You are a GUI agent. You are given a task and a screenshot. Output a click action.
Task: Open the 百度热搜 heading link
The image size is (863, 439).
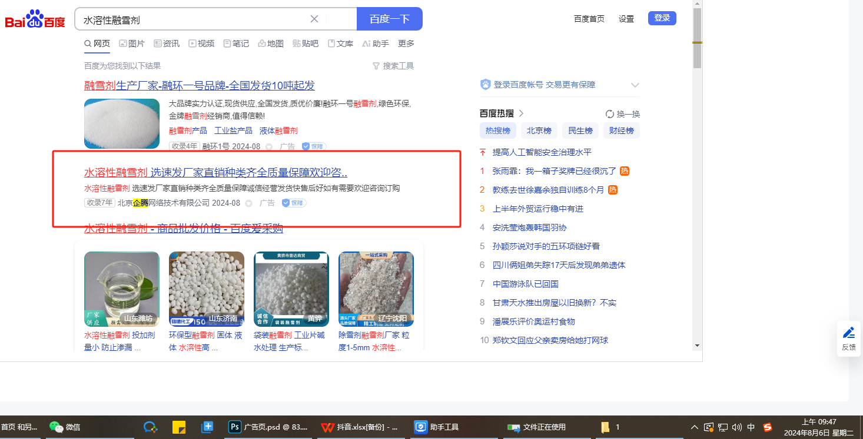502,113
